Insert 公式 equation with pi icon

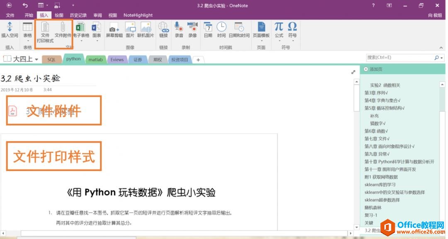pyautogui.click(x=279, y=30)
